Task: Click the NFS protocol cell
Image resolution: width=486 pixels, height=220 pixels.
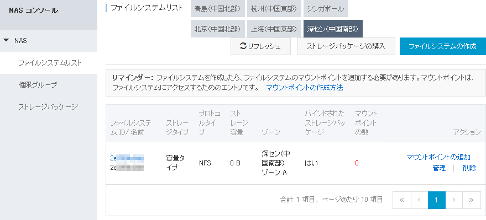Action: (x=205, y=163)
